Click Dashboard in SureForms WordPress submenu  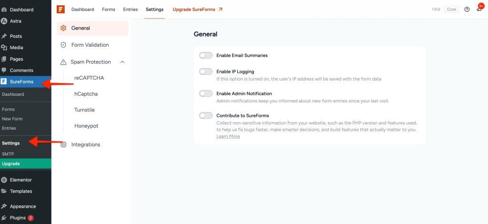[13, 94]
